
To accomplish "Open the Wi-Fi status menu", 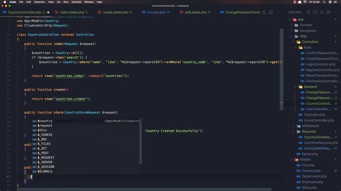I will (305, 2).
